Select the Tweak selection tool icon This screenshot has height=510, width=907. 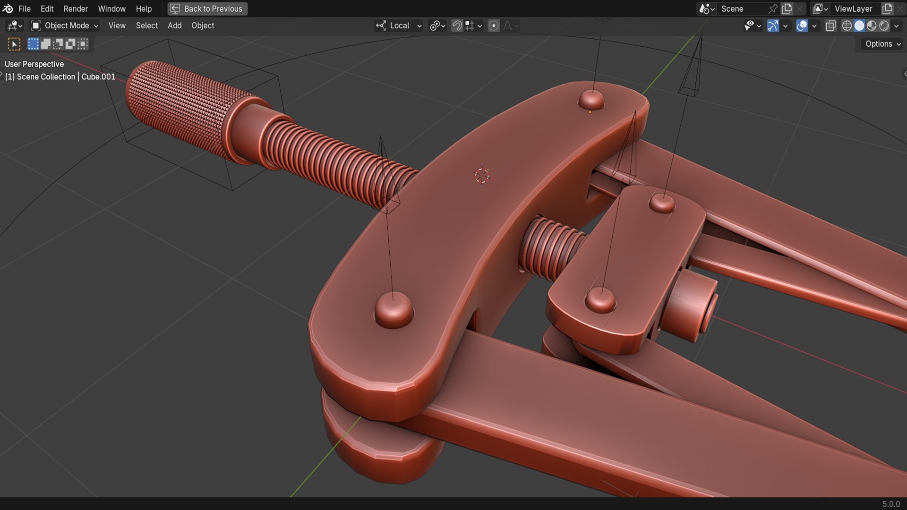[x=14, y=44]
